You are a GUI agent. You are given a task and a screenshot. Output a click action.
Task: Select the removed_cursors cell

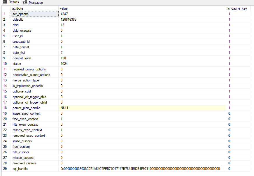click(35, 163)
